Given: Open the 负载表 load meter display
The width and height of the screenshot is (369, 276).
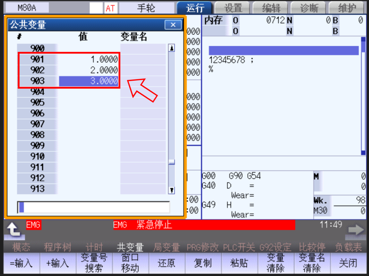Looking at the screenshot, I should click(x=348, y=246).
